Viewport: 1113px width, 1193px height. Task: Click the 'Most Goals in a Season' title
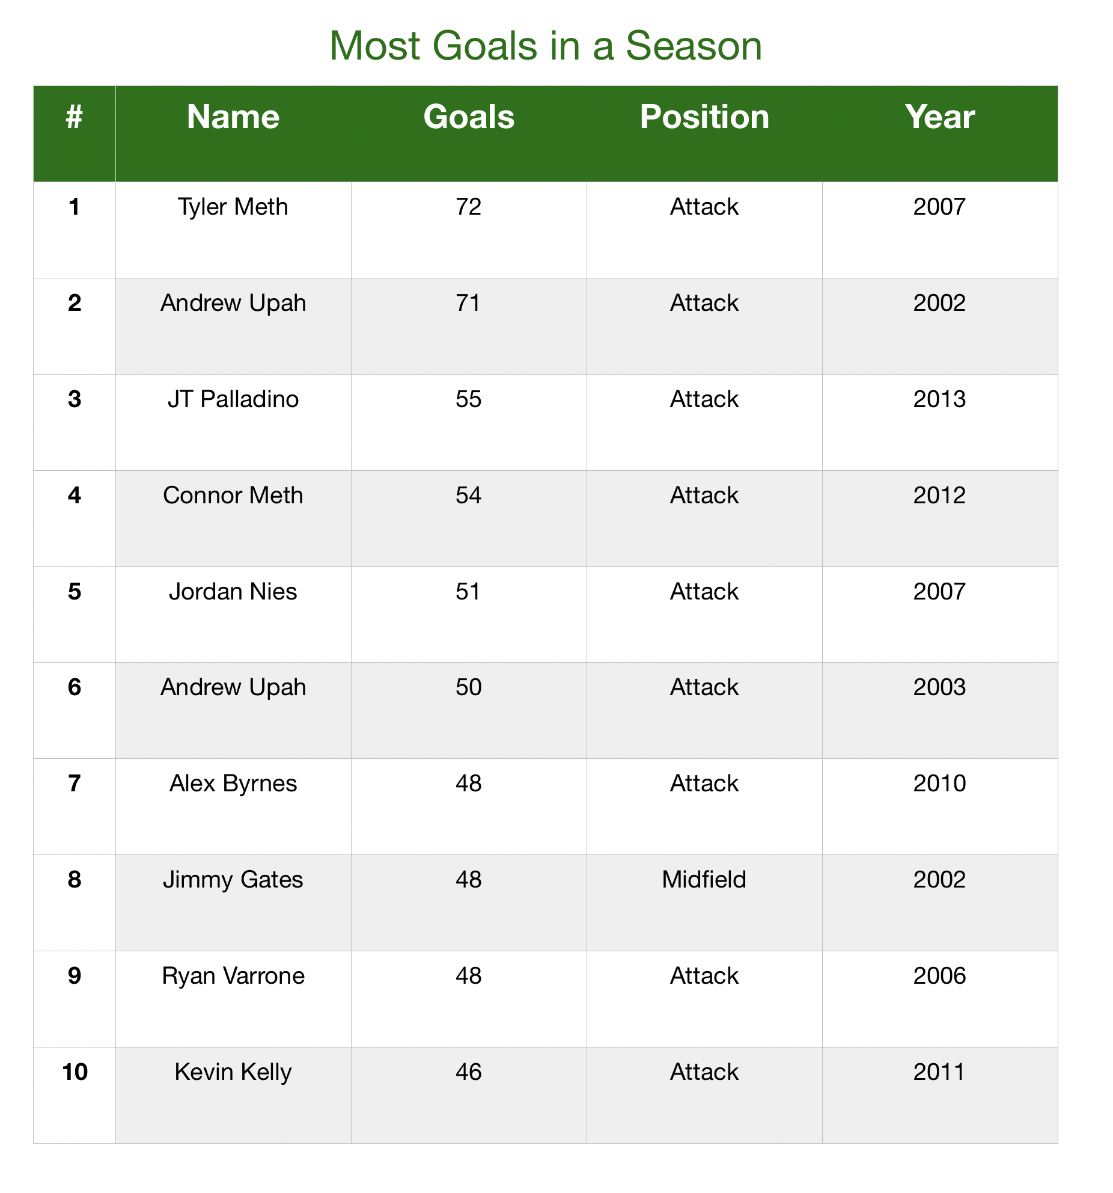546,46
